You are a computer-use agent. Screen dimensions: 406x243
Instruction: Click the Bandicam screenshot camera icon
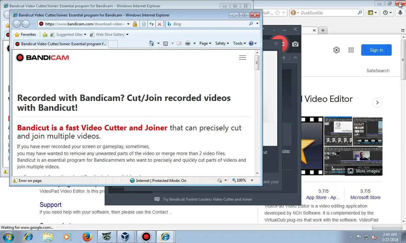coord(295,44)
